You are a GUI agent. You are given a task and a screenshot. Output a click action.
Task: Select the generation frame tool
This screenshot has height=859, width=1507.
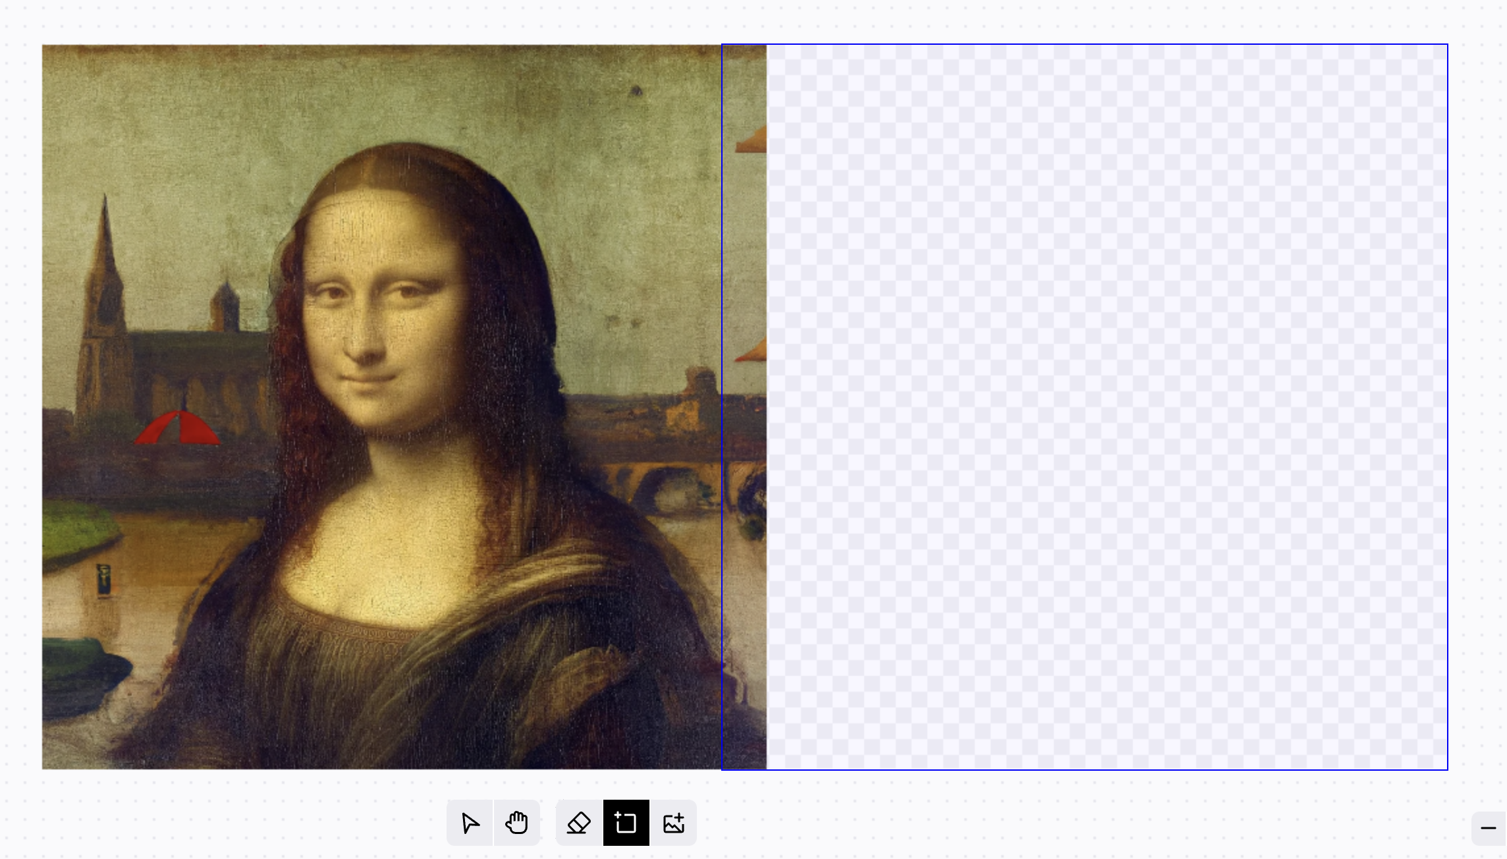[x=626, y=823]
